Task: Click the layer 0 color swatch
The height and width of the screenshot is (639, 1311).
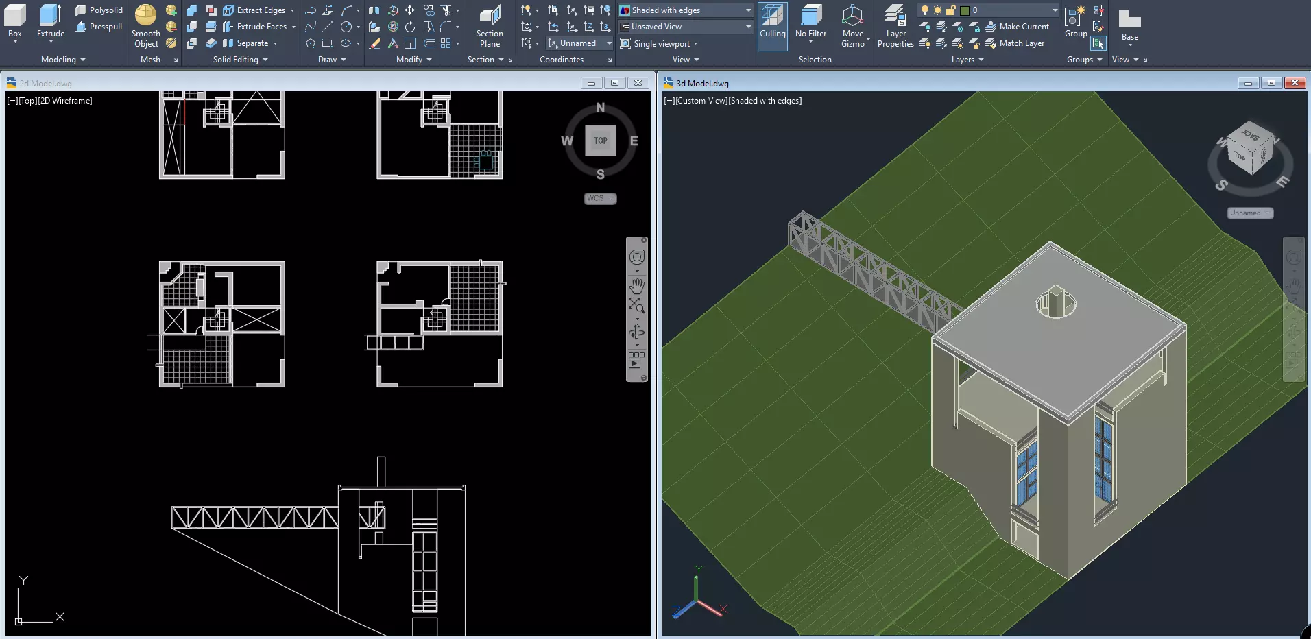Action: tap(965, 10)
